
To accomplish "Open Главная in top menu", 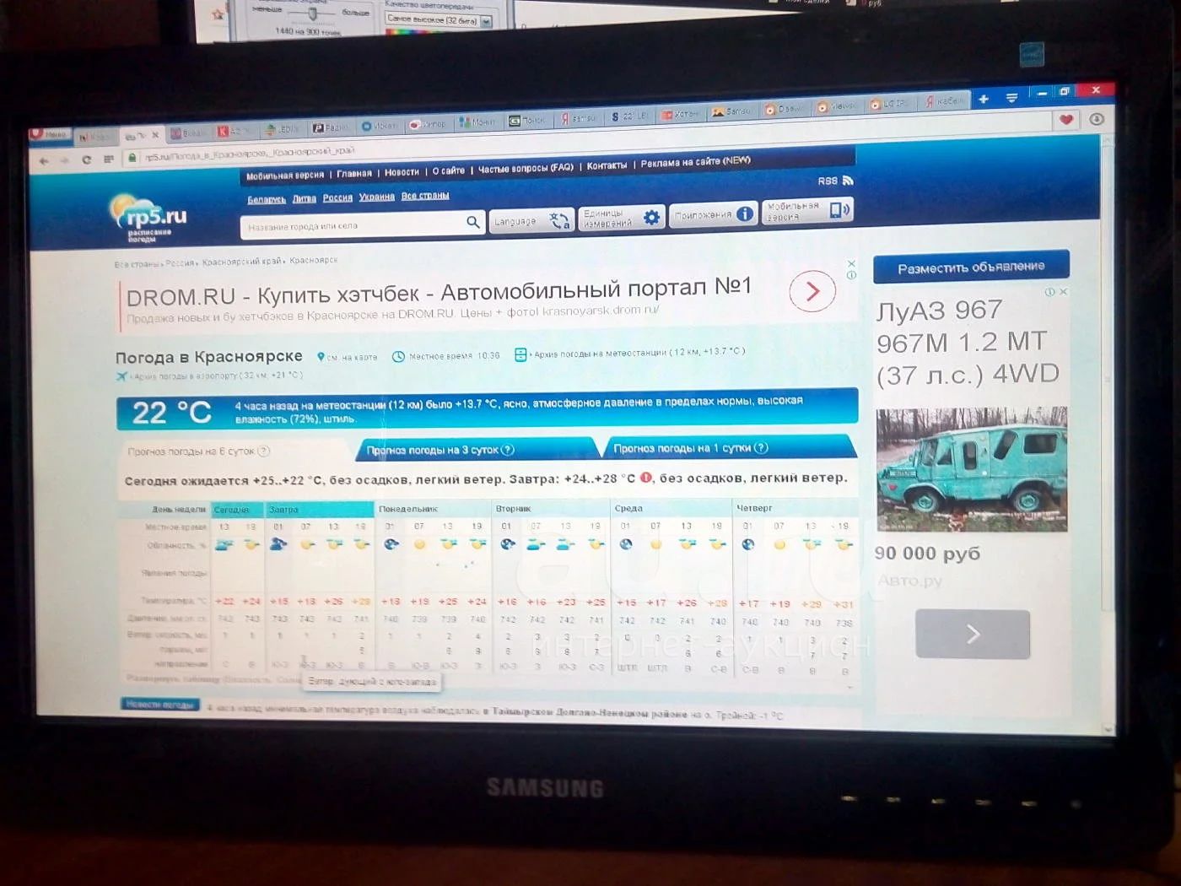I will tap(354, 174).
